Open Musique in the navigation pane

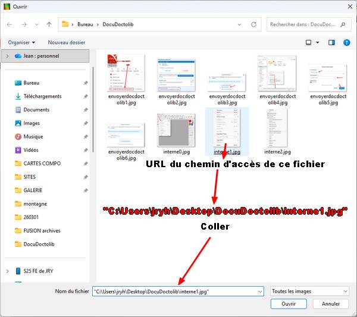[33, 137]
